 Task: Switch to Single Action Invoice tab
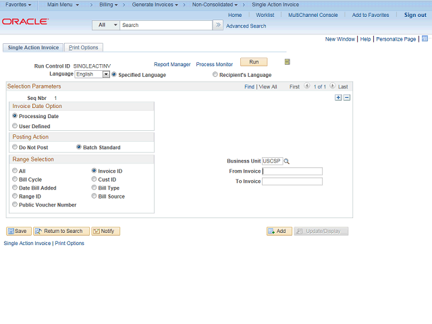(x=33, y=48)
